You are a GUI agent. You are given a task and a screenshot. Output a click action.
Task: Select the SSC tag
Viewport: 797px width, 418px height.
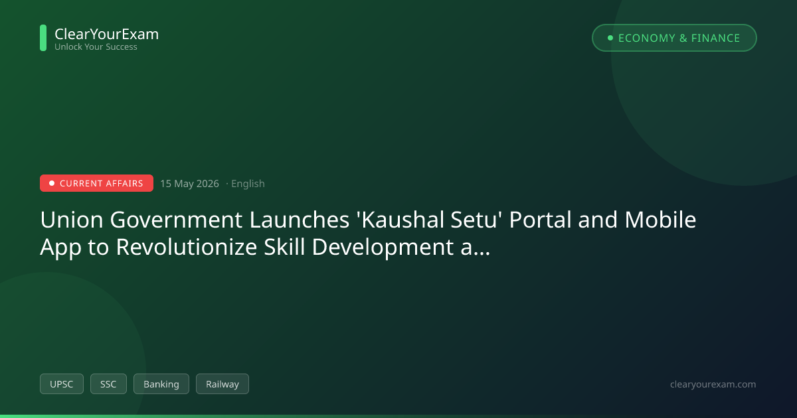(x=108, y=384)
